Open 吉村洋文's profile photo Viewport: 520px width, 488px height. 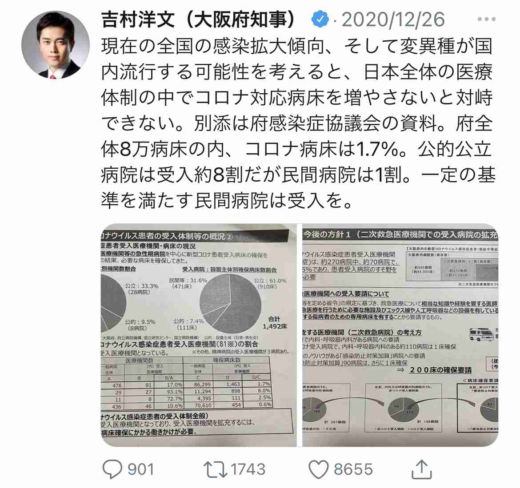56,44
